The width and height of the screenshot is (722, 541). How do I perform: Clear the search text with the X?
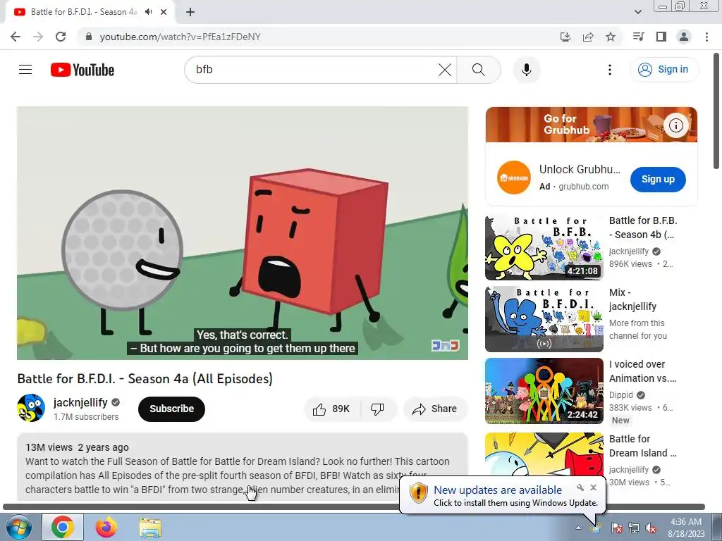coord(445,70)
